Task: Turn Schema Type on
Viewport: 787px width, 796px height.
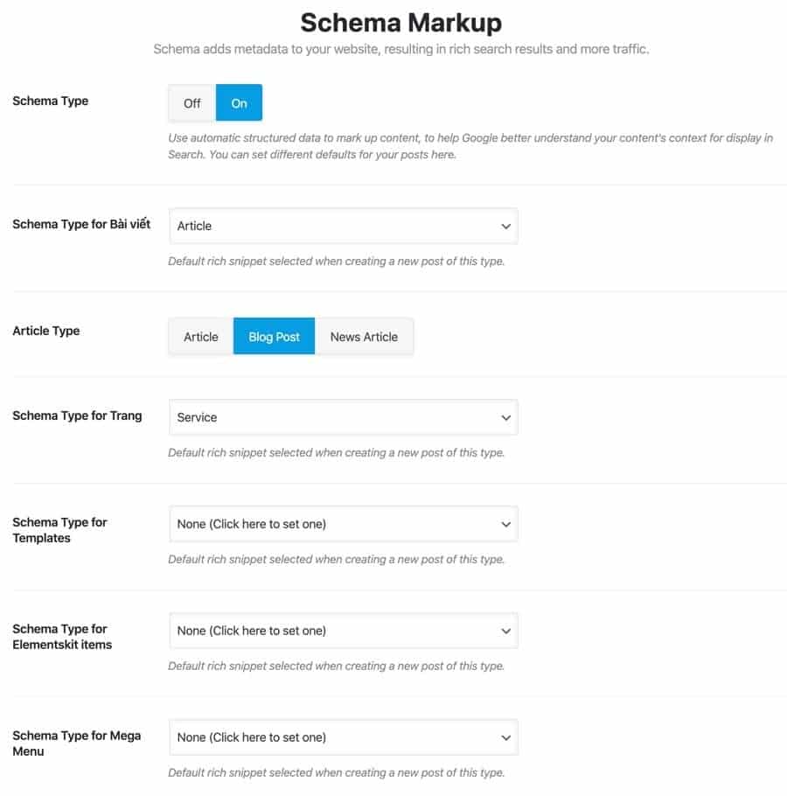Action: (x=239, y=103)
